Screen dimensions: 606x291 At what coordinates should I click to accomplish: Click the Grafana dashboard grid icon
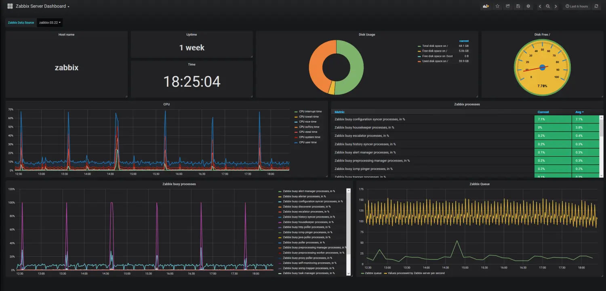coord(10,6)
